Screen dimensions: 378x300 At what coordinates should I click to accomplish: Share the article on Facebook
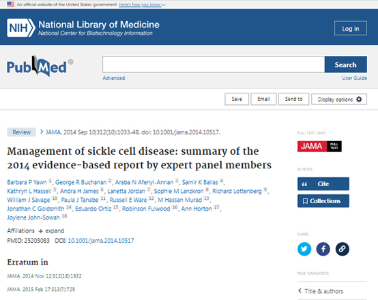coord(323,249)
